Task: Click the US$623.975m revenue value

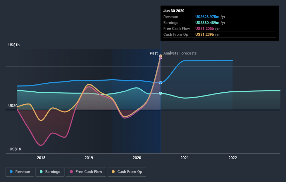Action: (207, 17)
